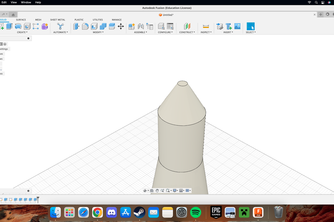The image size is (334, 222).
Task: Click the Insert Fastener bolt icon
Action: point(229,26)
